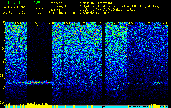The width and height of the screenshot is (171, 108).
Task: Click the 1727 time marker
Action: (x=116, y=23)
